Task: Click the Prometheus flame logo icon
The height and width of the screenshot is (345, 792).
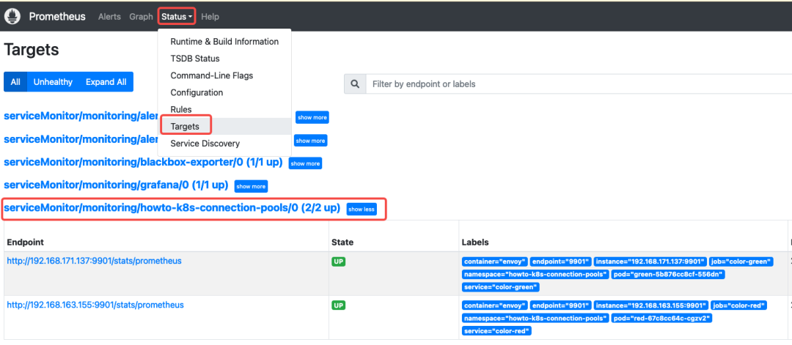Action: point(12,17)
